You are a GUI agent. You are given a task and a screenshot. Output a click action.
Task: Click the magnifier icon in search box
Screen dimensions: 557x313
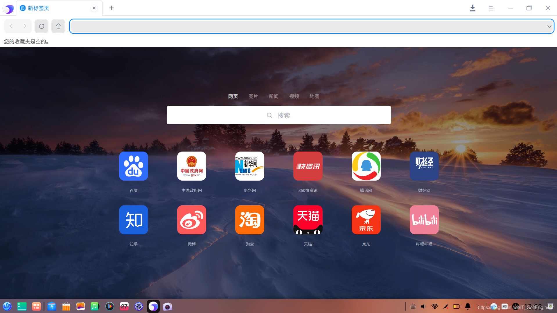click(x=269, y=115)
